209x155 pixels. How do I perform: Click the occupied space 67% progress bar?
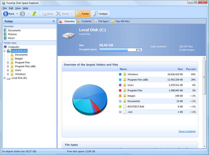[x=121, y=50]
